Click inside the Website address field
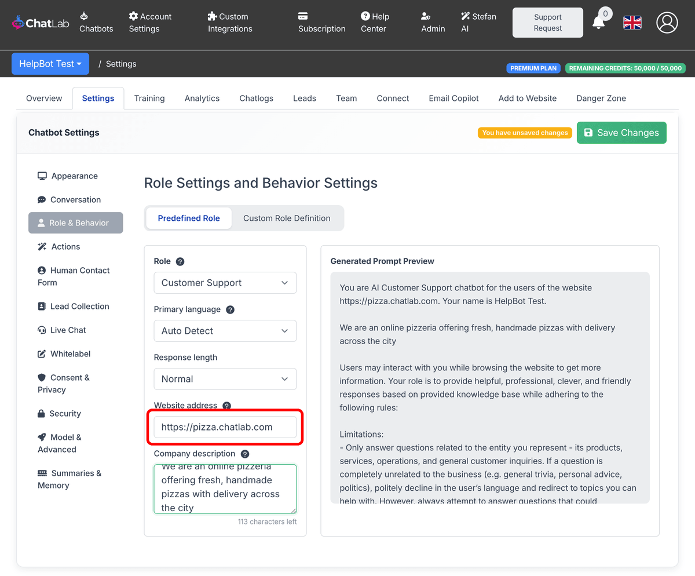Screen dimensions: 695x576 tap(225, 426)
